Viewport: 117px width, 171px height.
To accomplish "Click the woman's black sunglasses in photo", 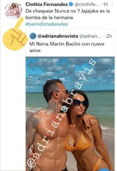I will 80,103.
